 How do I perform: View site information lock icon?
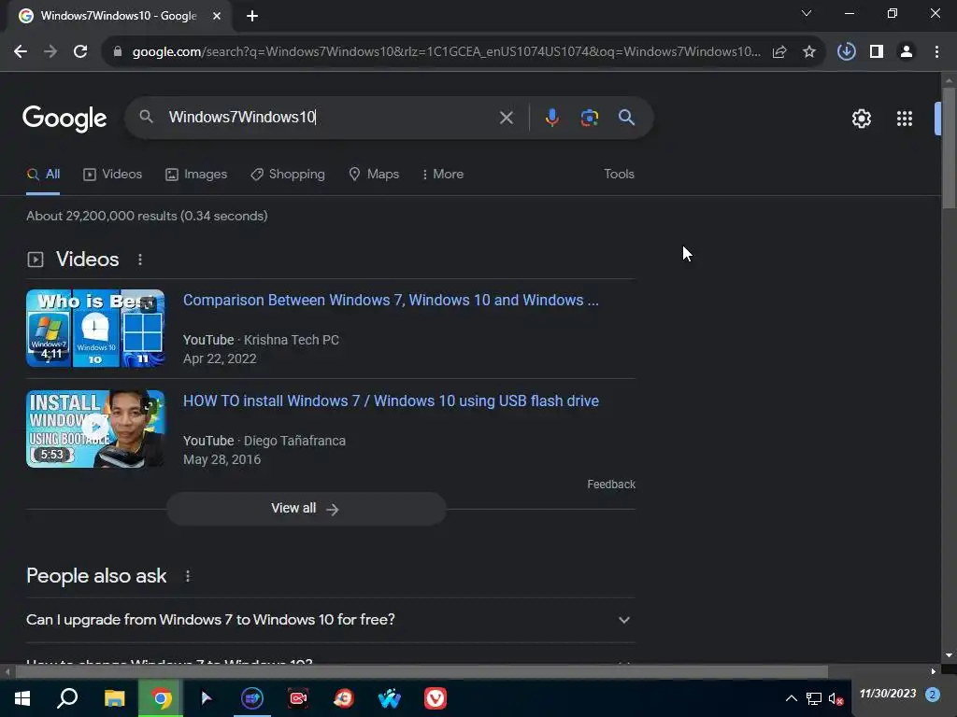coord(118,52)
